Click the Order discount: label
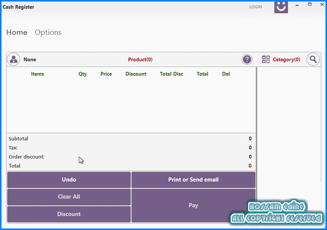Image resolution: width=327 pixels, height=230 pixels. coord(27,157)
